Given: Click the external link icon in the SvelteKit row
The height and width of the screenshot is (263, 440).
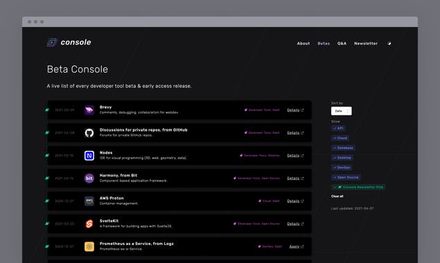Looking at the screenshot, I should [302, 224].
